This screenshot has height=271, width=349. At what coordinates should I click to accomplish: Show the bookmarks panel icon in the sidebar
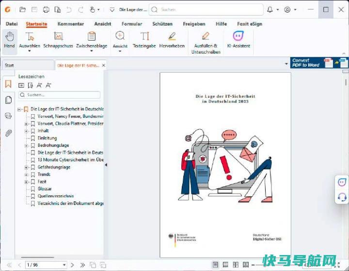point(8,84)
